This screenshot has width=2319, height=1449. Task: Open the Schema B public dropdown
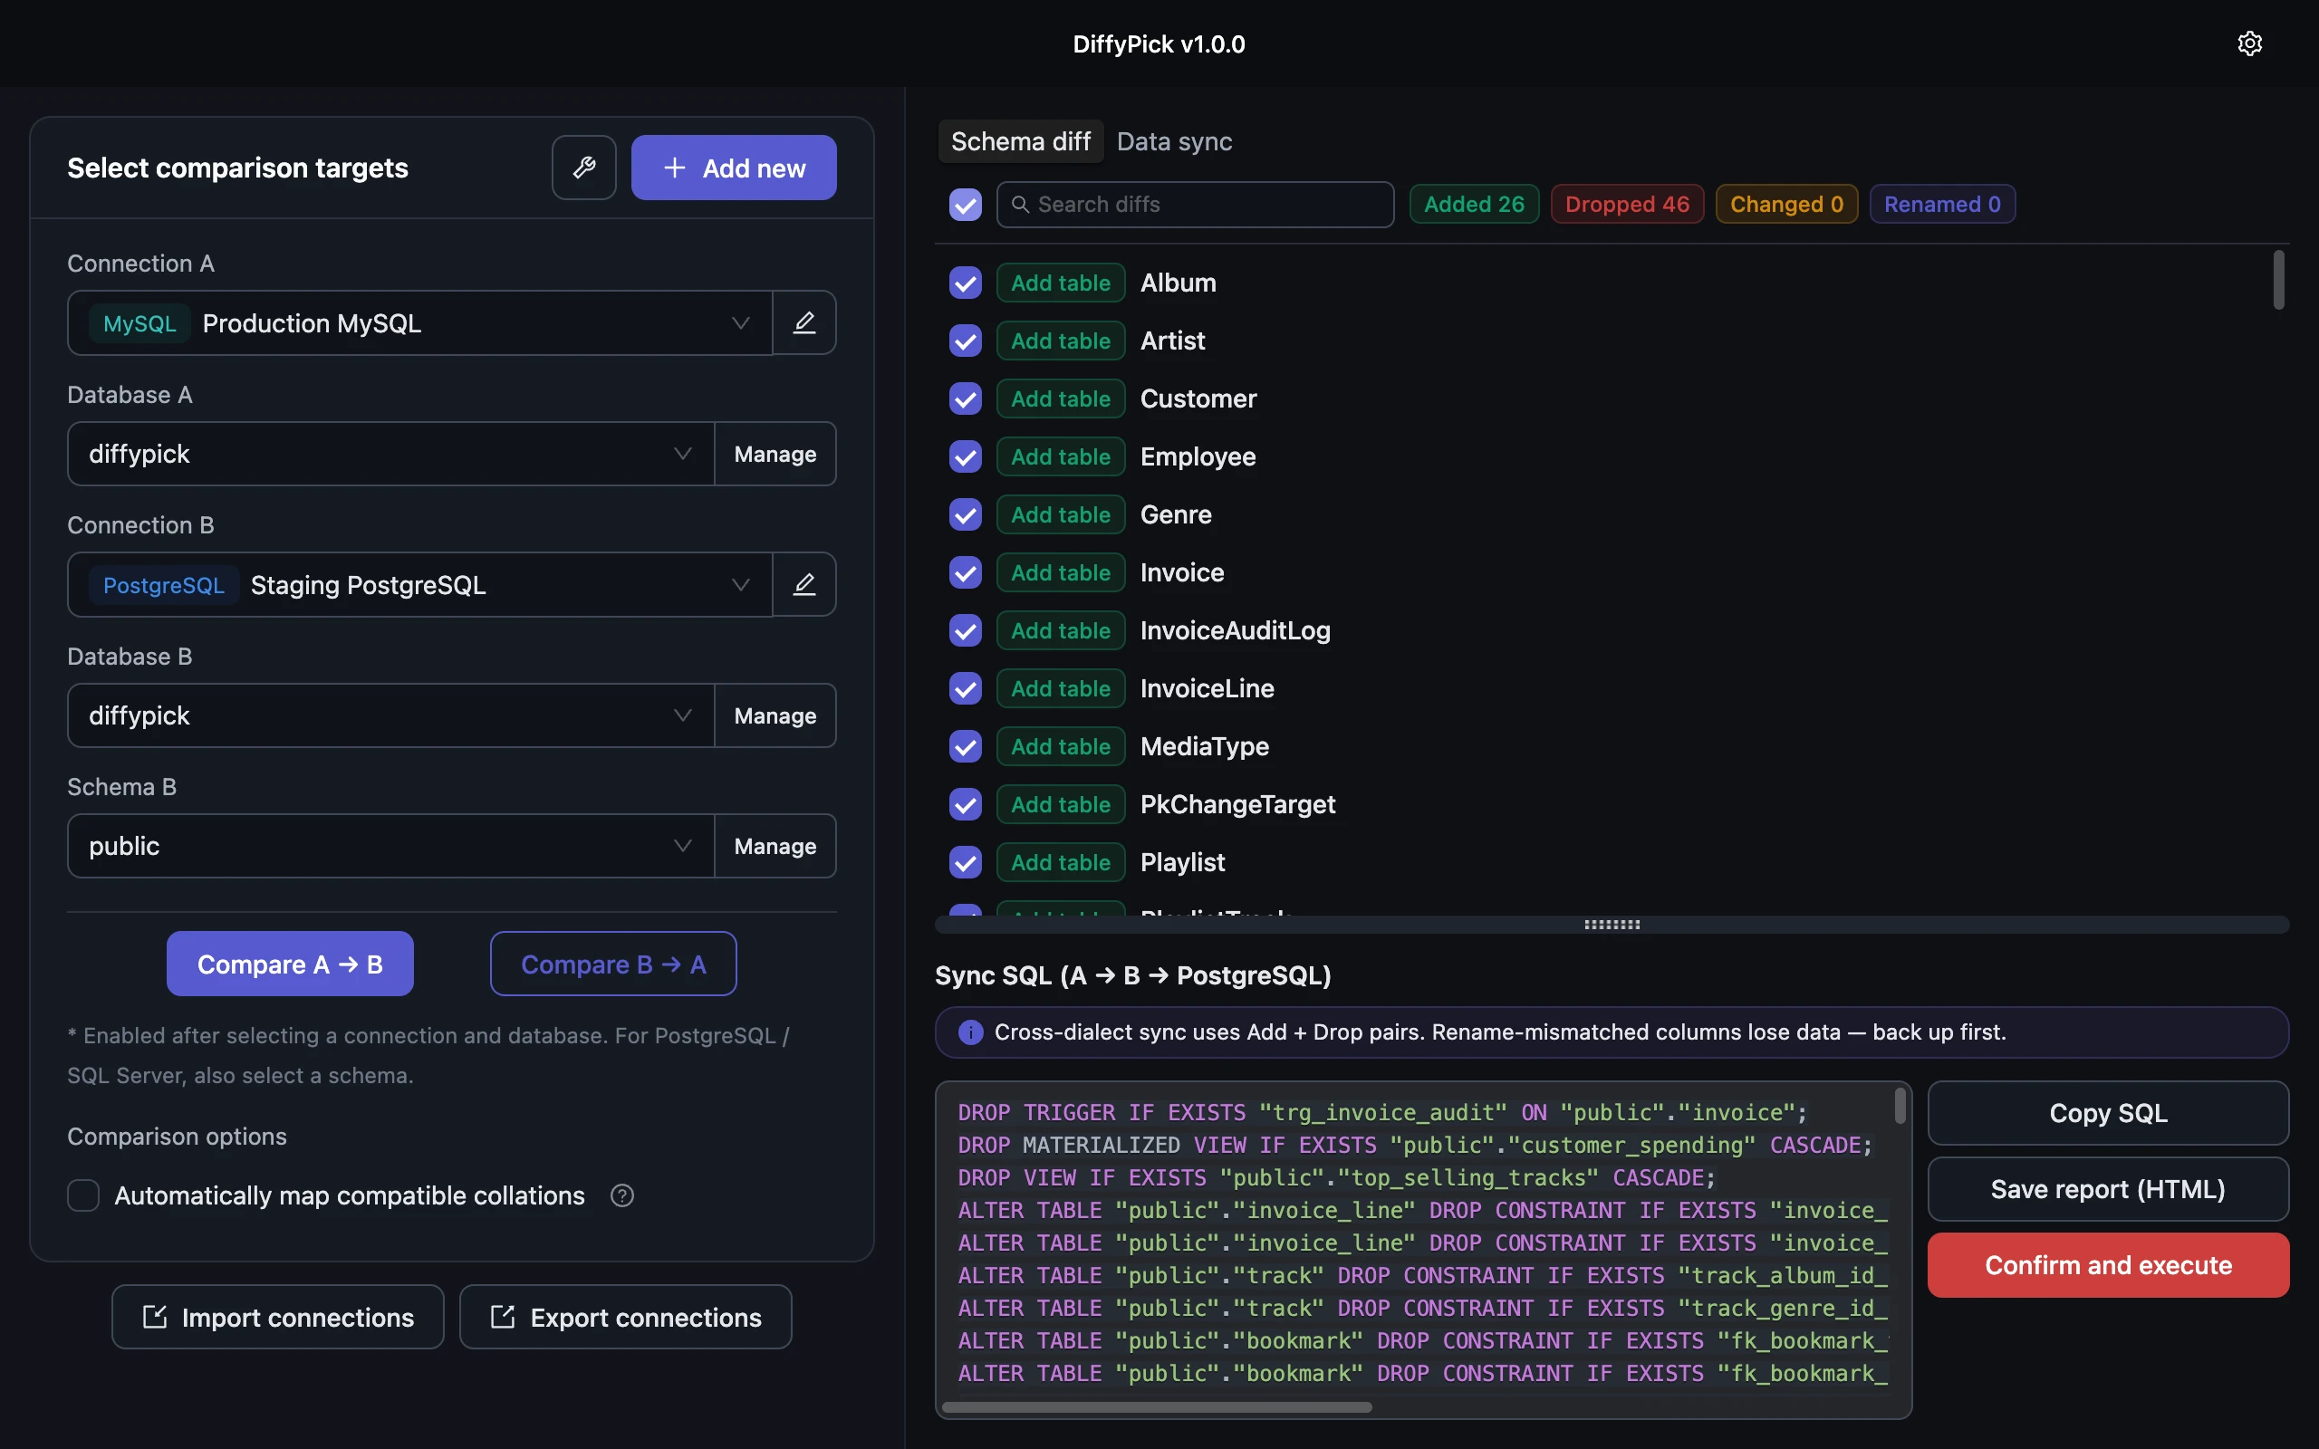coord(391,845)
